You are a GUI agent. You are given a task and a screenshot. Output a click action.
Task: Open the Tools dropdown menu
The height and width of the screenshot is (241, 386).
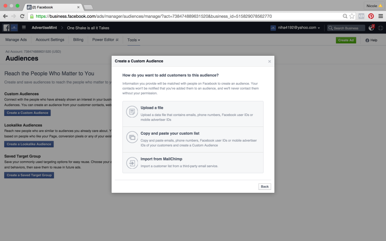[134, 40]
